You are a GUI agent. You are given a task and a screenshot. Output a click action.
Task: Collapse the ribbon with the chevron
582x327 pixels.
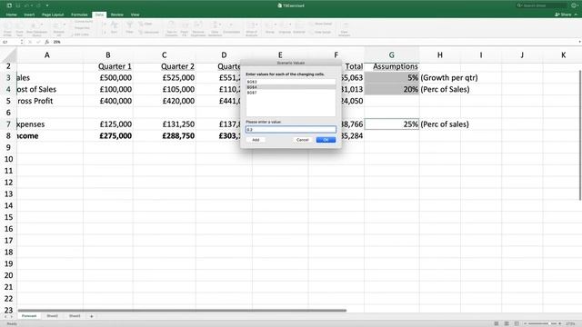pos(576,15)
